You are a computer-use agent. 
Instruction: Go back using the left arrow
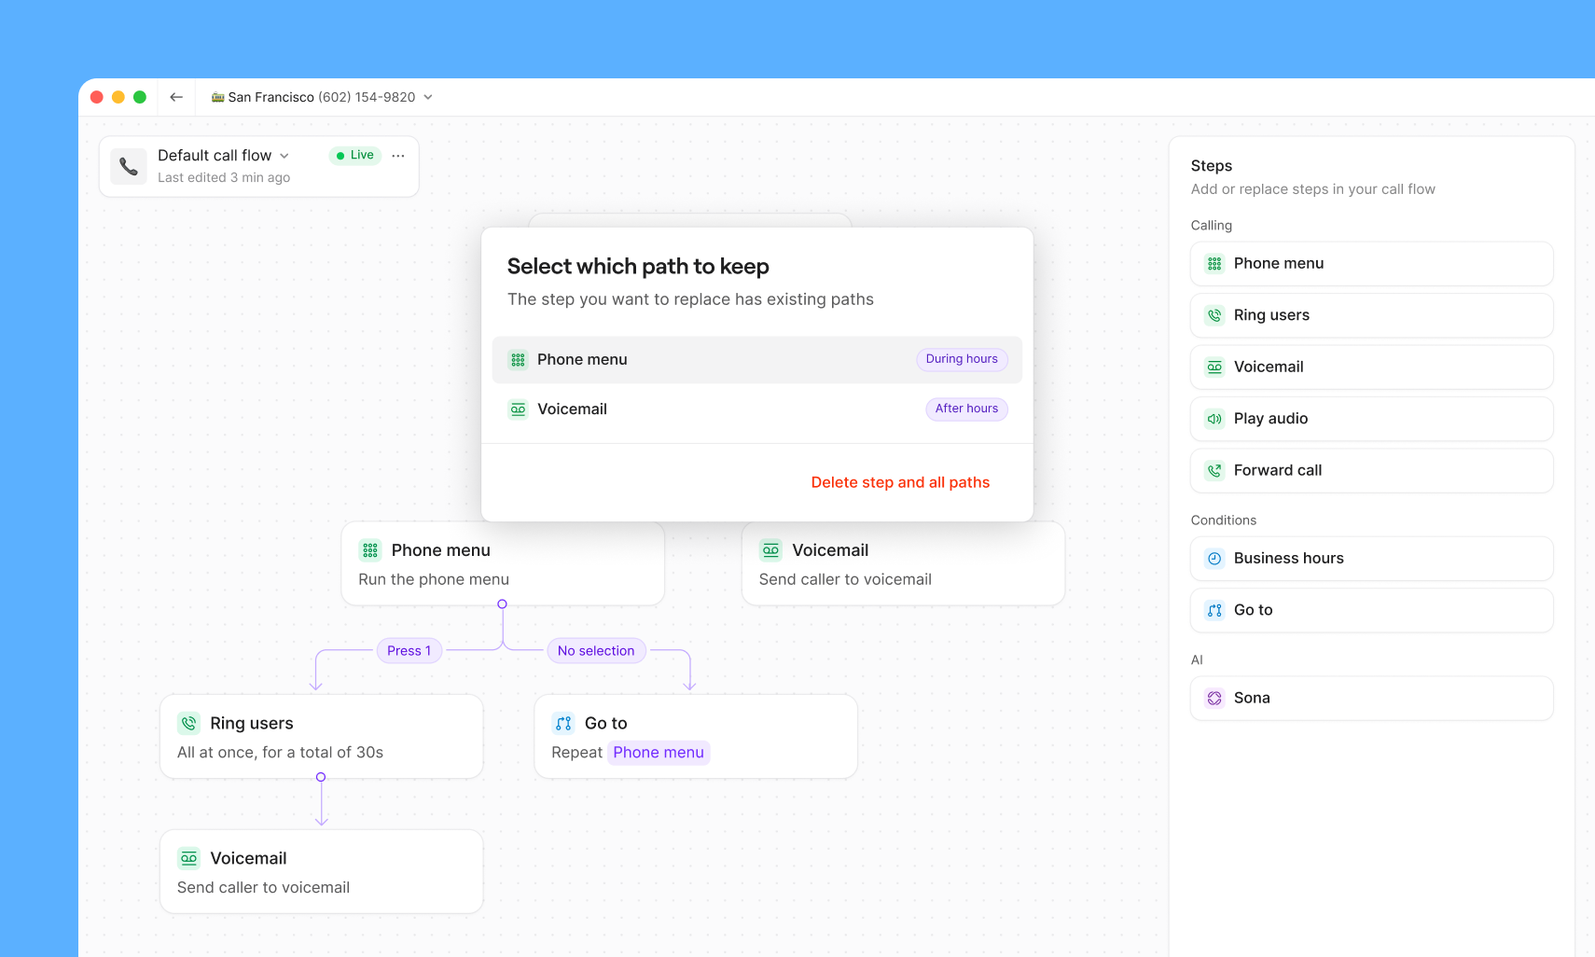(x=176, y=97)
